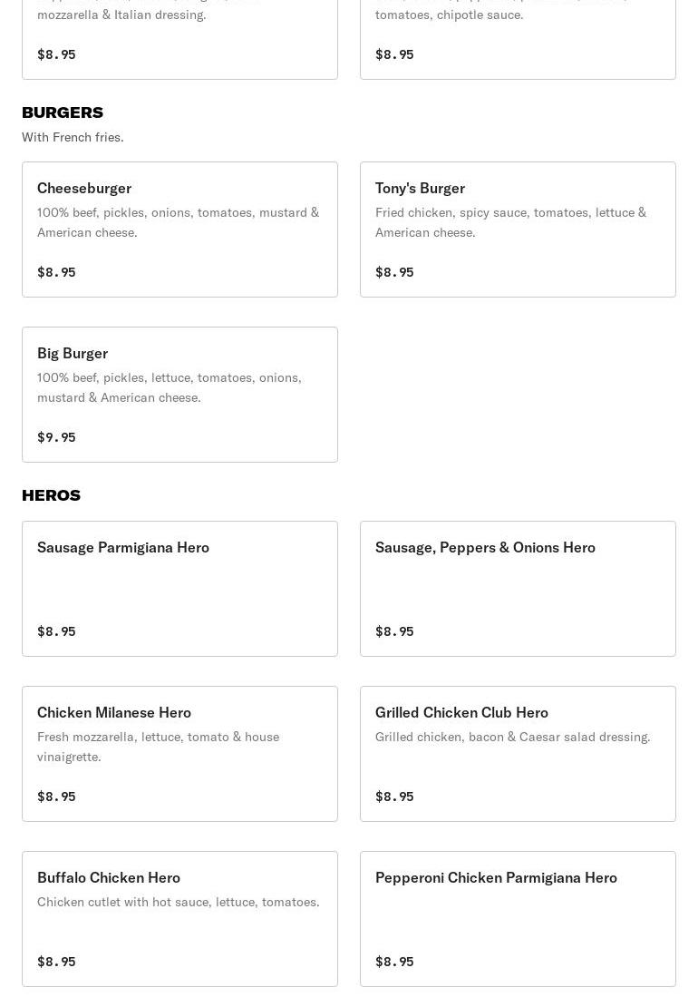Choose the Sausage Parmigiana Hero
Screen dimensions: 698x997
(179, 588)
